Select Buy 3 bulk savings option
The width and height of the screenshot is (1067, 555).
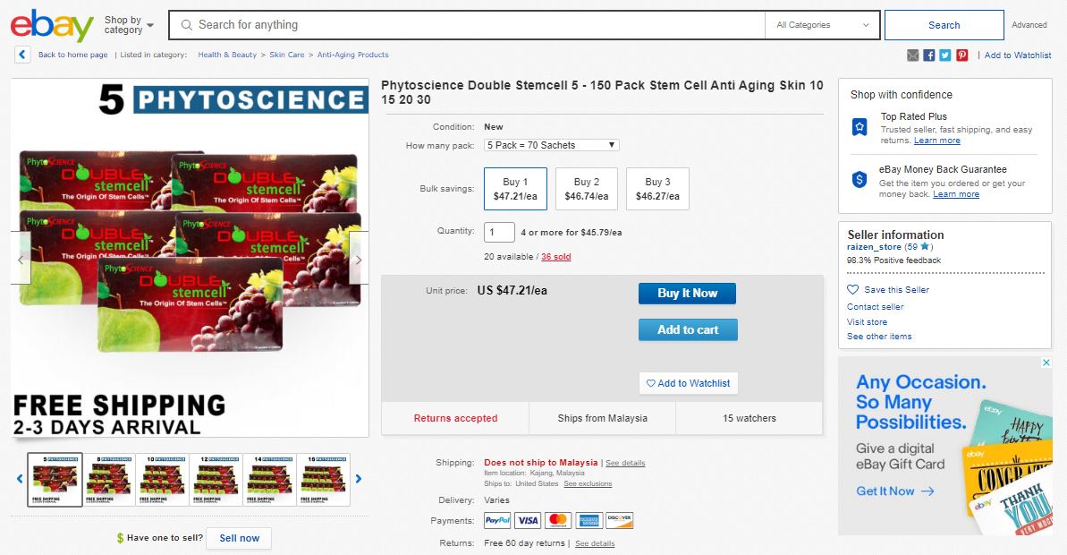tap(657, 189)
